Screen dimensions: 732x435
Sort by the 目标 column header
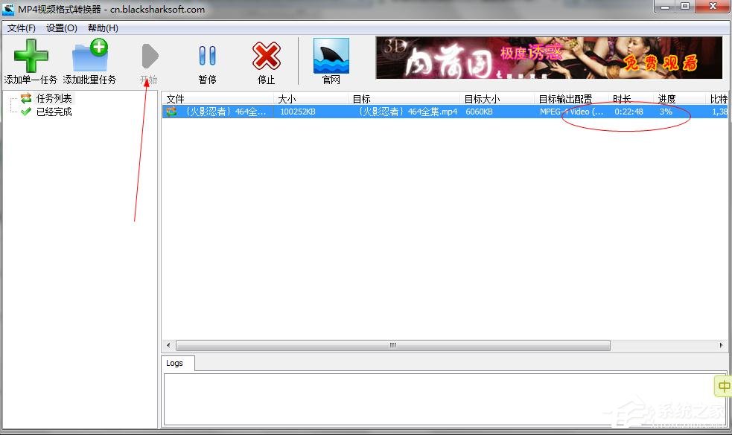point(404,99)
